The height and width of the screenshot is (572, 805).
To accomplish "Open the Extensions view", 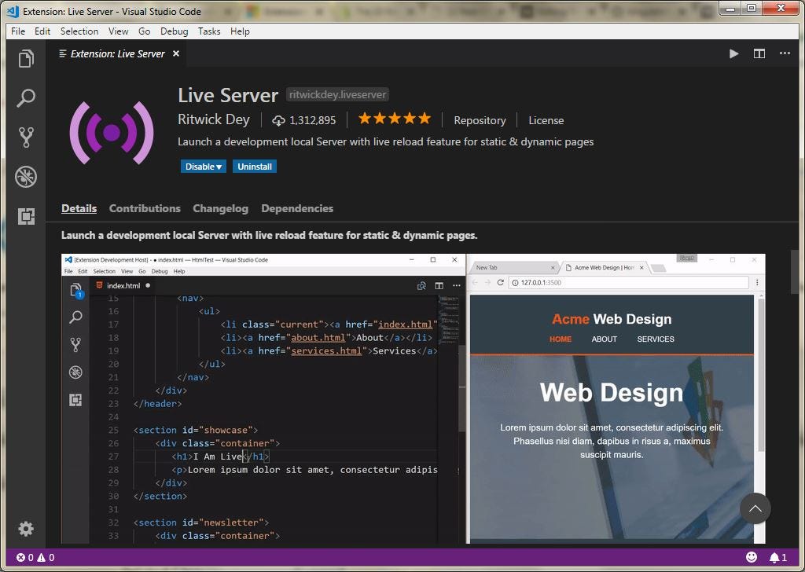I will click(26, 216).
